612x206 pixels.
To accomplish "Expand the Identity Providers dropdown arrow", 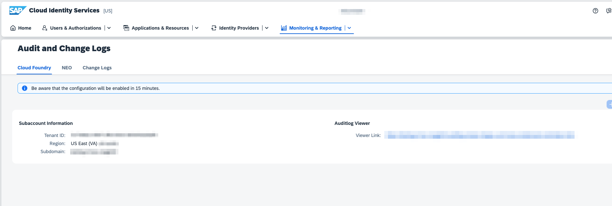I will [x=267, y=28].
